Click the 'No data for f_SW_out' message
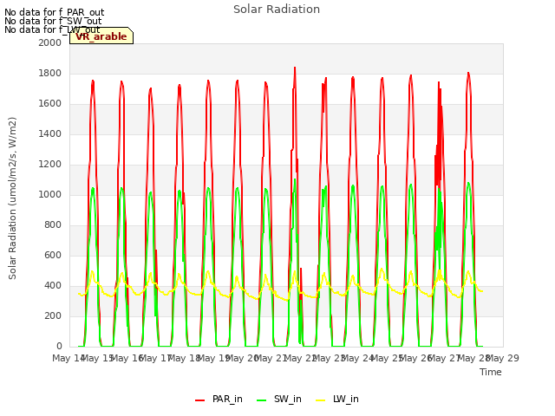 pyautogui.click(x=53, y=21)
